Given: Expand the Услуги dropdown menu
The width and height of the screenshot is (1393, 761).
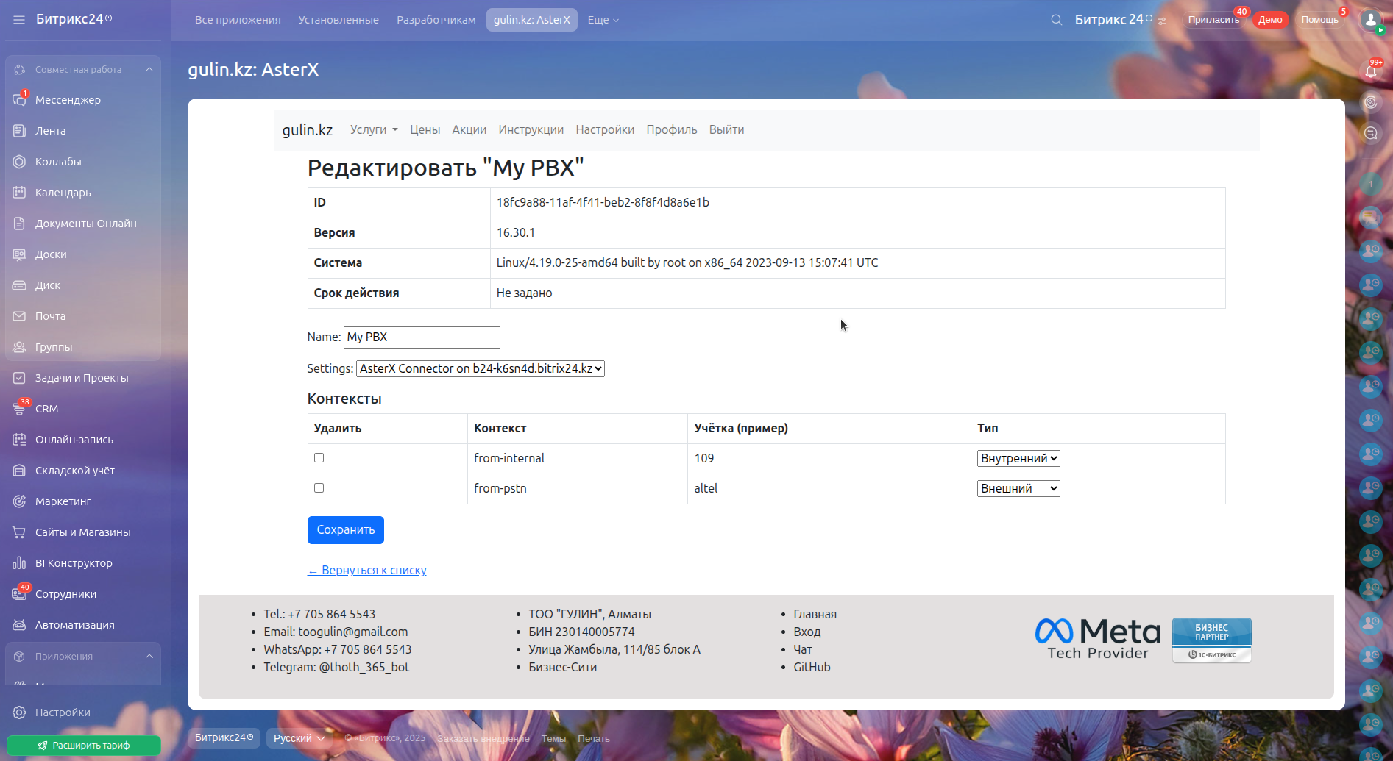Looking at the screenshot, I should tap(373, 130).
